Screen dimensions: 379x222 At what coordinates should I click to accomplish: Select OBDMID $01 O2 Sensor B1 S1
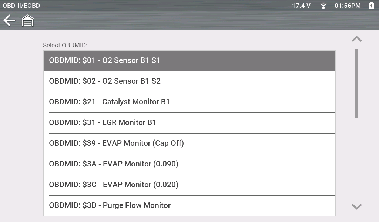(x=189, y=61)
